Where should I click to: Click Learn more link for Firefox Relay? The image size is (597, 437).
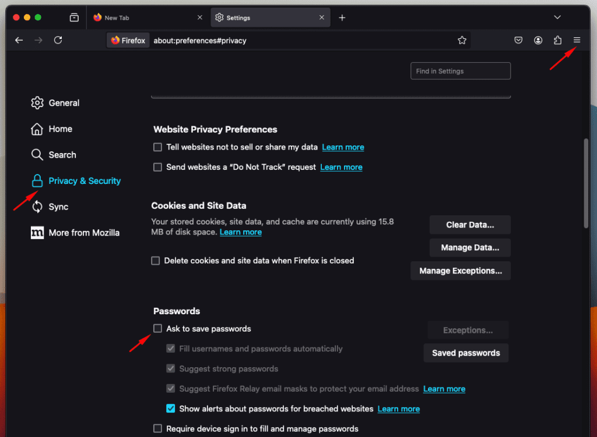point(444,389)
